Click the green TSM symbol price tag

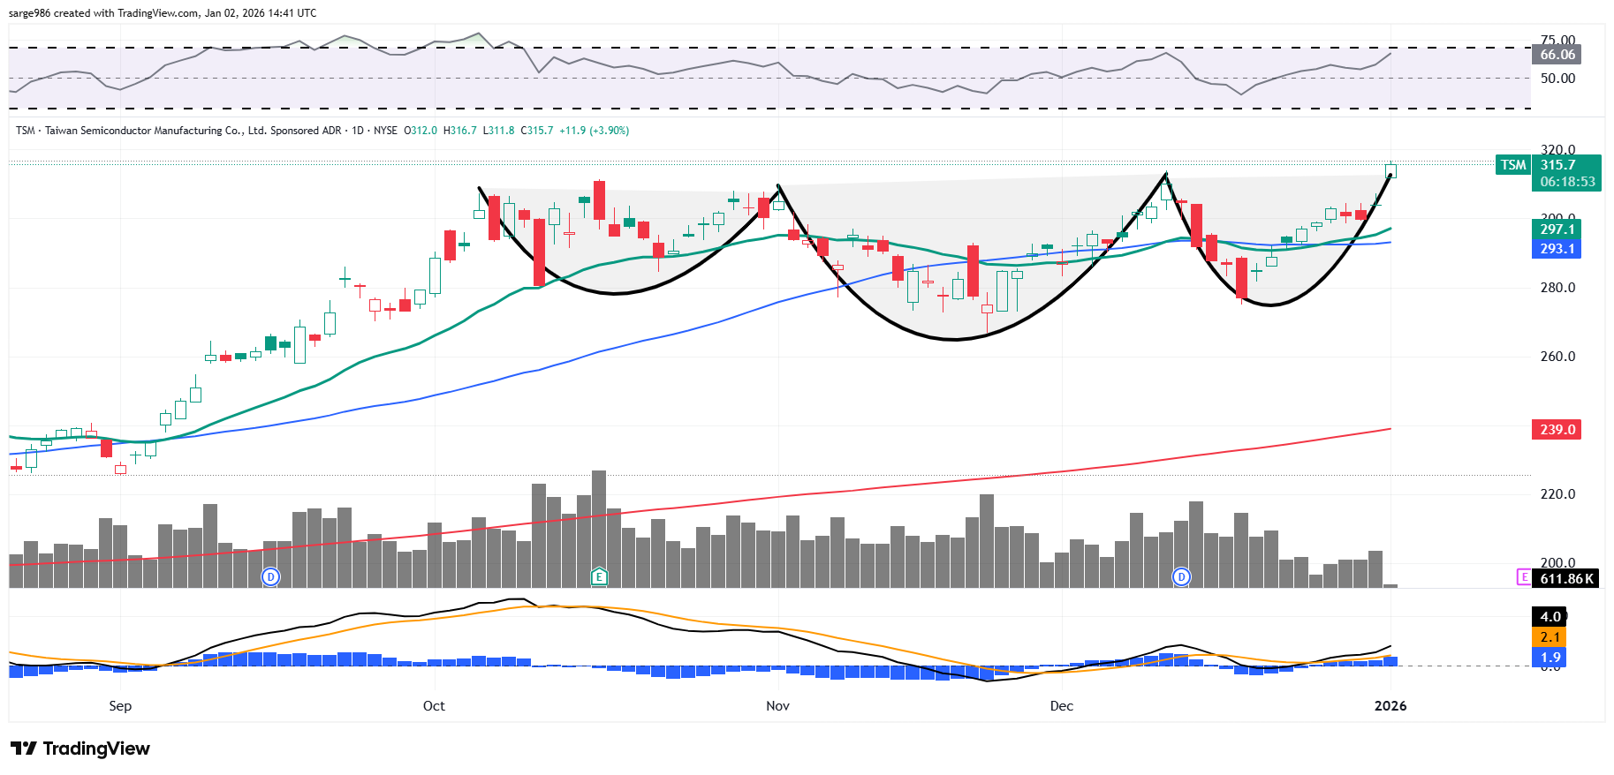click(x=1512, y=165)
